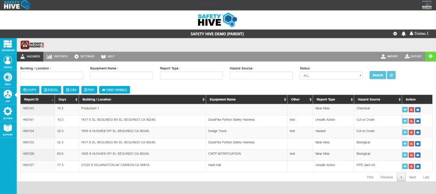Click the red print icon for H00141

(x=411, y=121)
